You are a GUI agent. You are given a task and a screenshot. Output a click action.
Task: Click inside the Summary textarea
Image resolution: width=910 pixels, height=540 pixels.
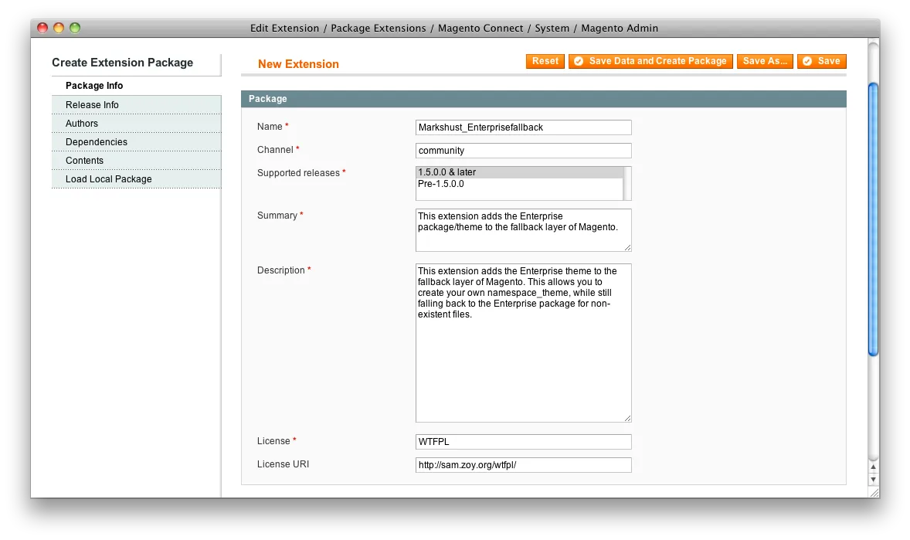523,230
